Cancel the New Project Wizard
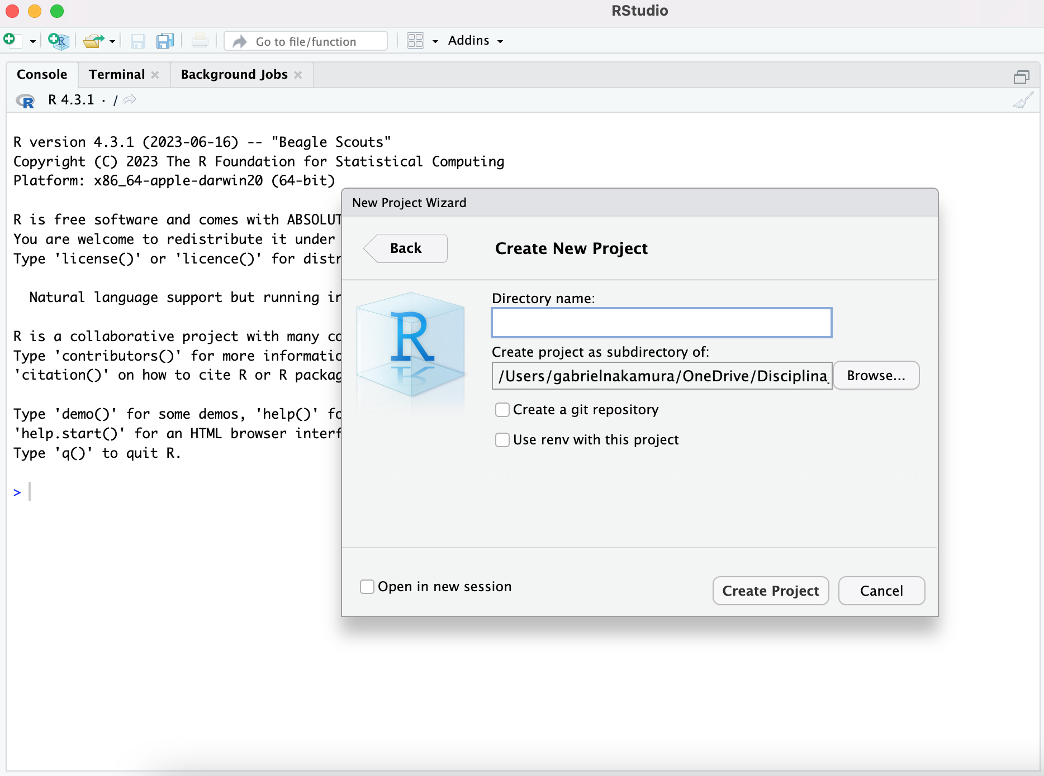1044x776 pixels. pos(881,591)
